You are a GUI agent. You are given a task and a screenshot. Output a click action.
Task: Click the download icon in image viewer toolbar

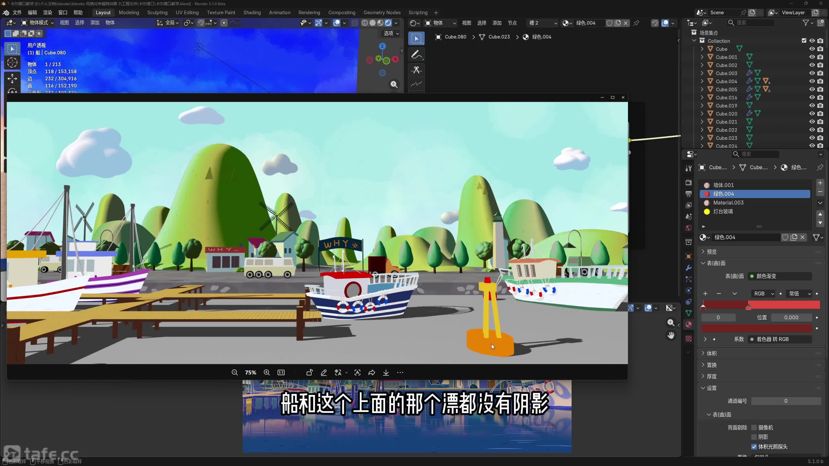point(386,372)
